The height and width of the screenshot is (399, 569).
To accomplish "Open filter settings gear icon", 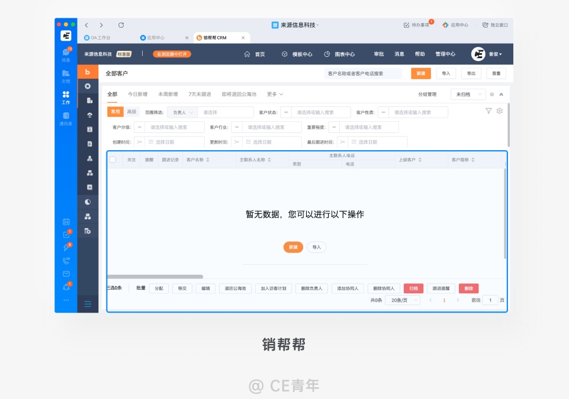I will (499, 111).
